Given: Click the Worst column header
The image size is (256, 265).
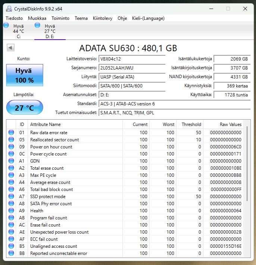Looking at the screenshot, I should click(163, 124).
